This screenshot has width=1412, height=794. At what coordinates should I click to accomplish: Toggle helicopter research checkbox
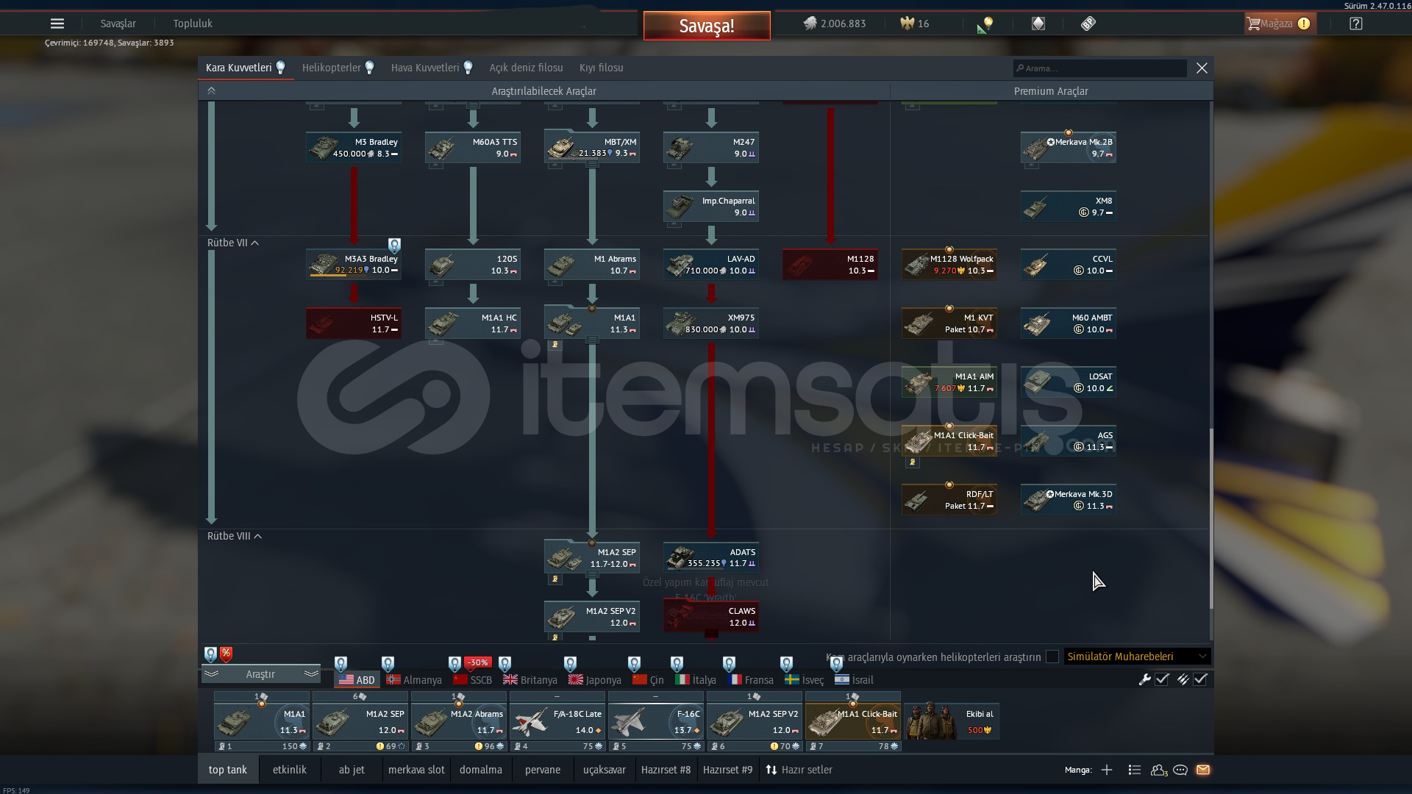[x=1052, y=657]
